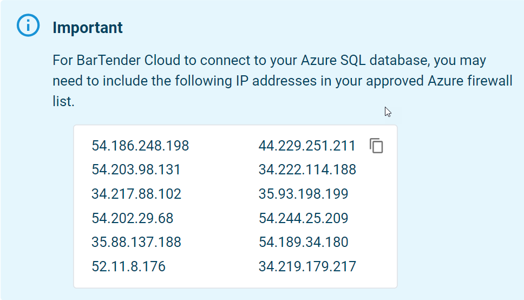The width and height of the screenshot is (524, 300).
Task: Click IP address 54.186.248.198
Action: pyautogui.click(x=140, y=146)
